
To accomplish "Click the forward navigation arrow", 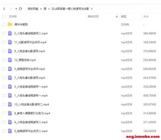I will tap(11, 9).
